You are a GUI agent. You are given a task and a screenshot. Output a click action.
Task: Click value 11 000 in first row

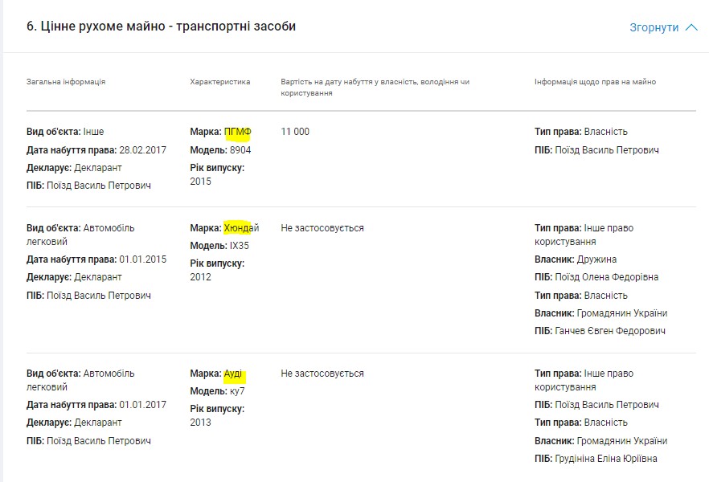click(295, 132)
